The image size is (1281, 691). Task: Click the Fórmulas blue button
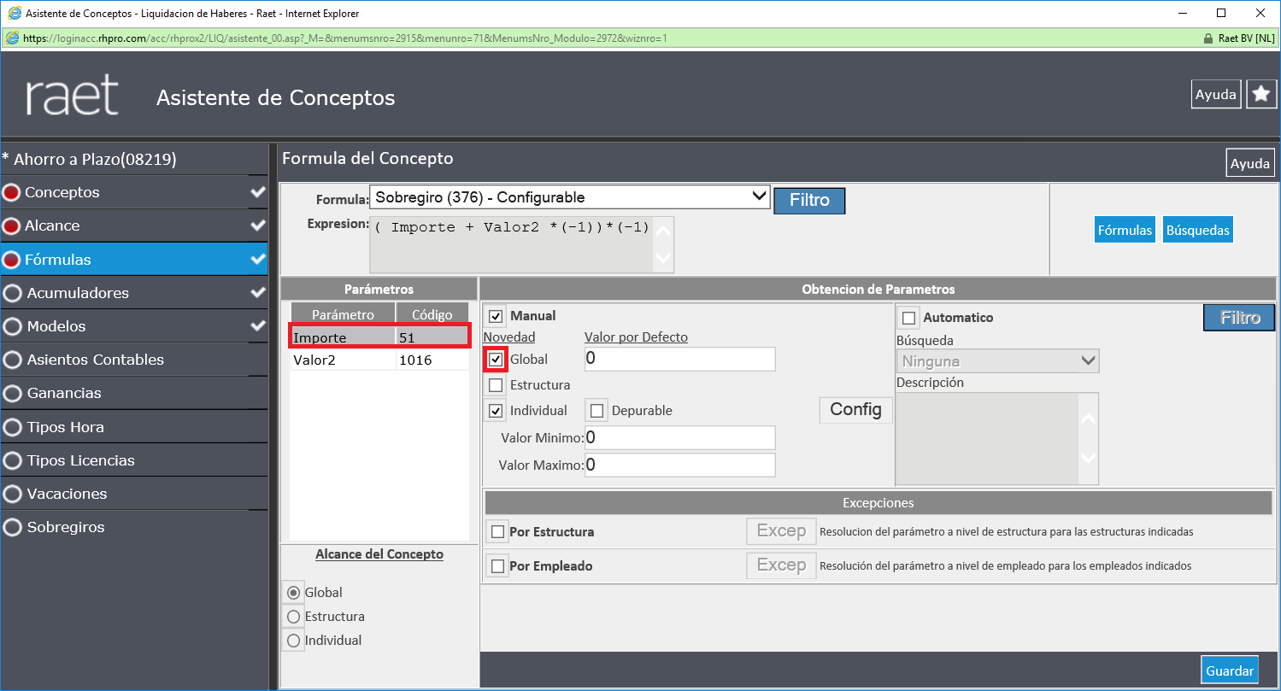(1125, 230)
